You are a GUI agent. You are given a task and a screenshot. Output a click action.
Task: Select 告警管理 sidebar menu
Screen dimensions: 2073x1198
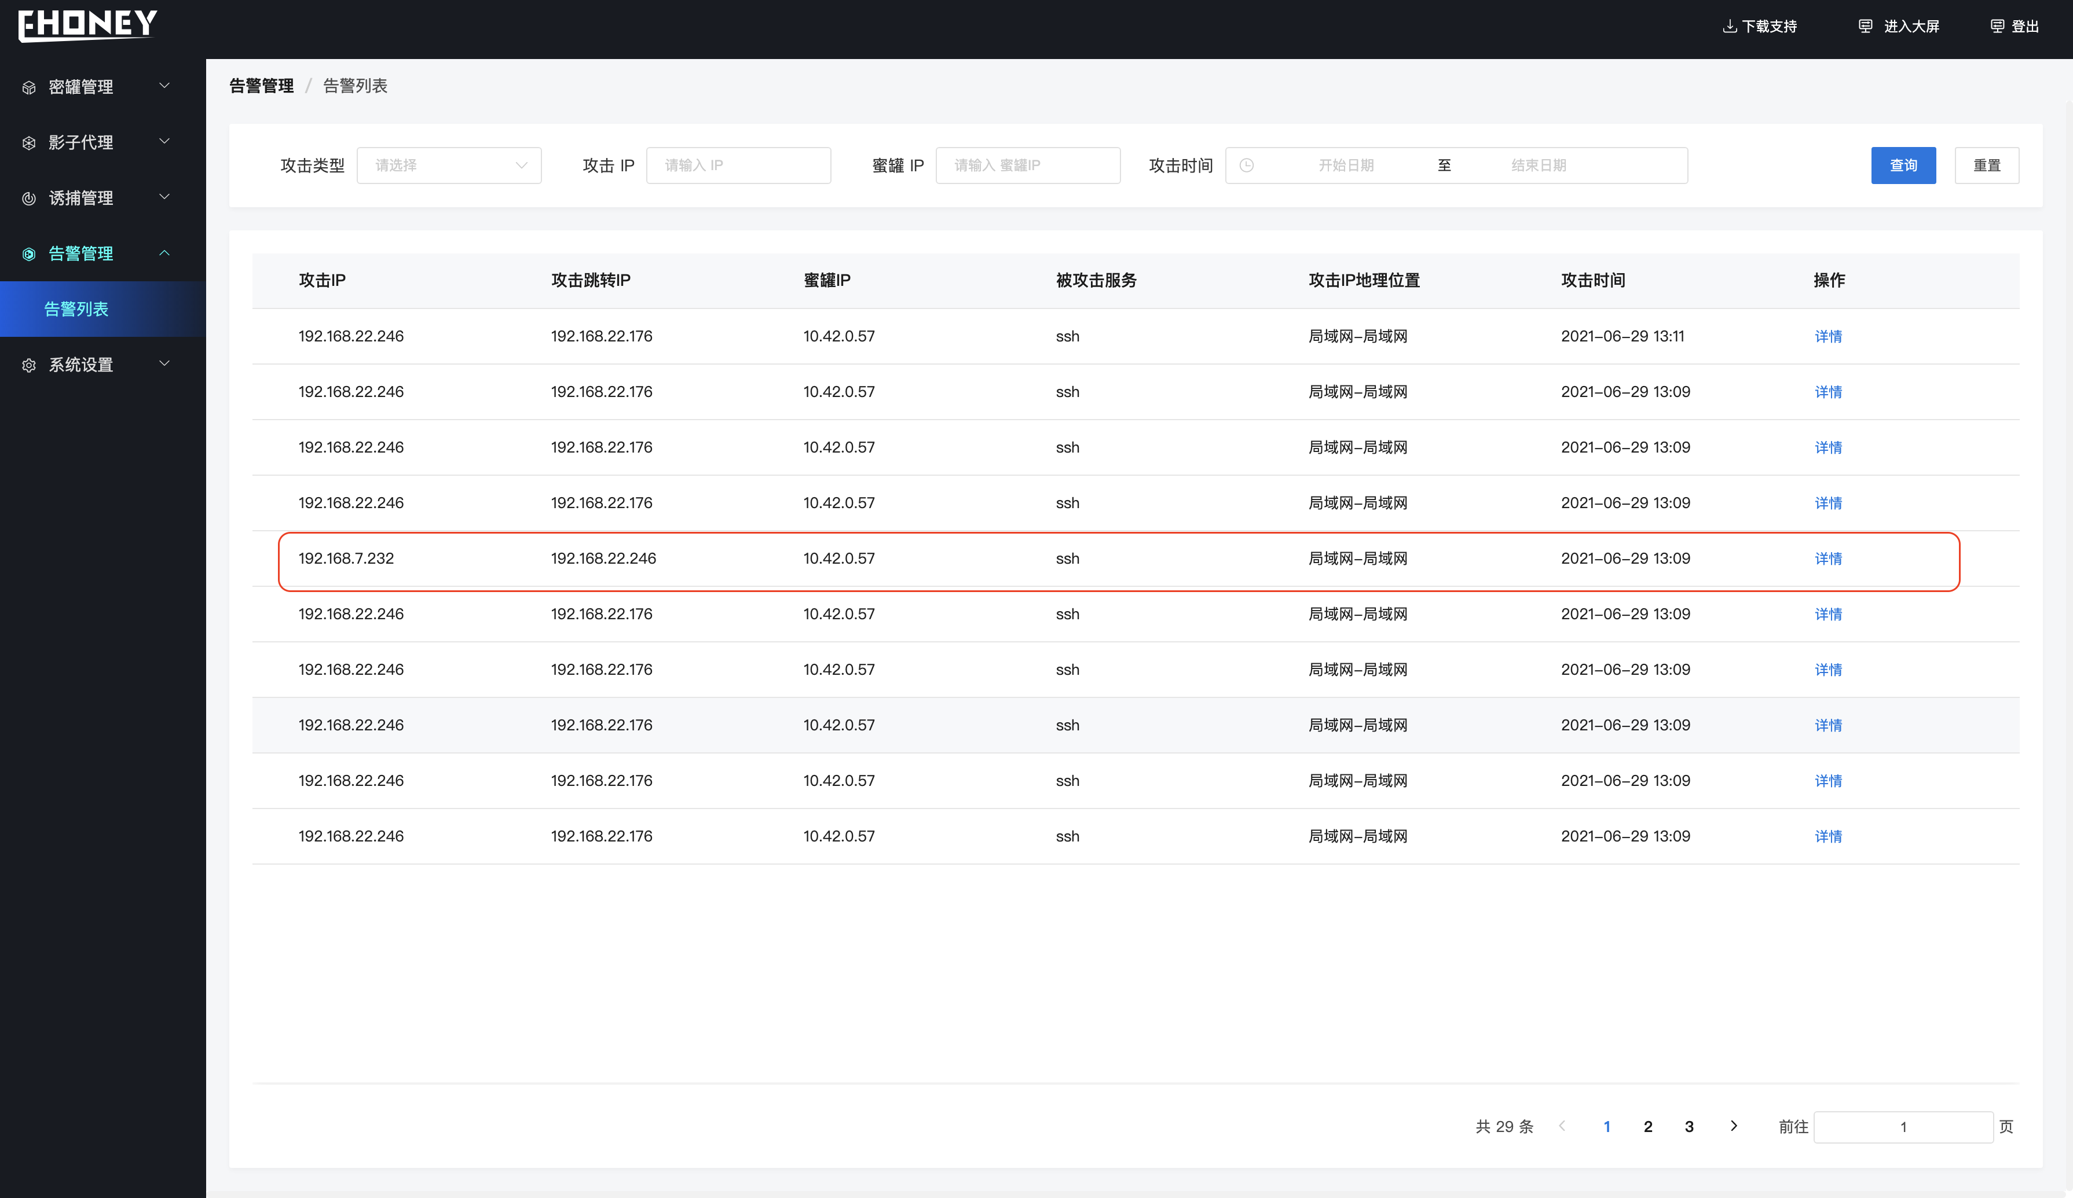[103, 253]
